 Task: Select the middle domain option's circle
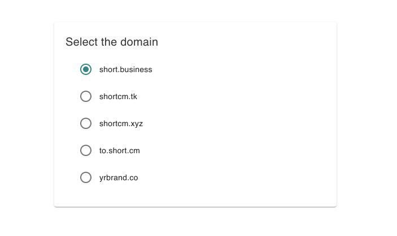[86, 123]
